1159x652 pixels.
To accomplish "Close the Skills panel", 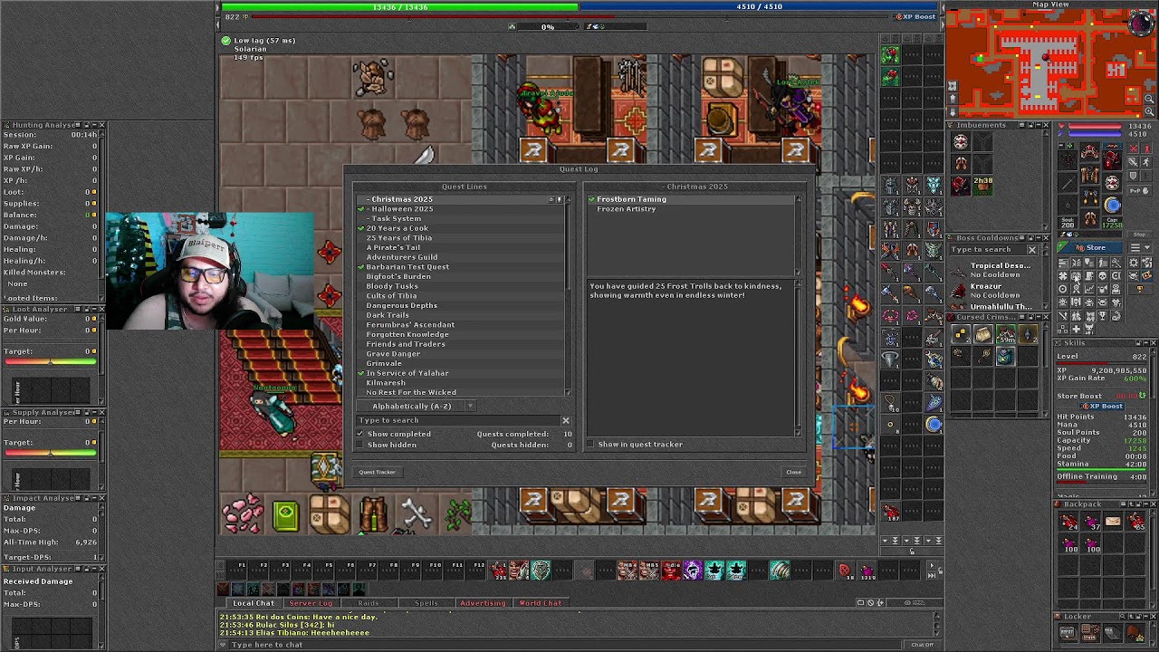I will (1153, 343).
